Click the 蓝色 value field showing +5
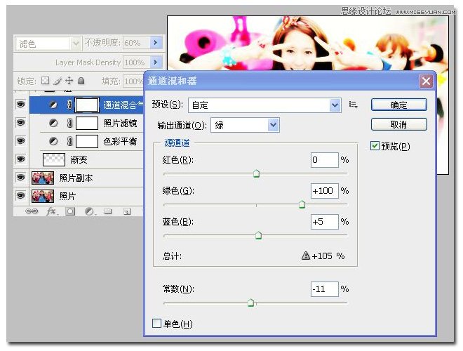 click(324, 222)
